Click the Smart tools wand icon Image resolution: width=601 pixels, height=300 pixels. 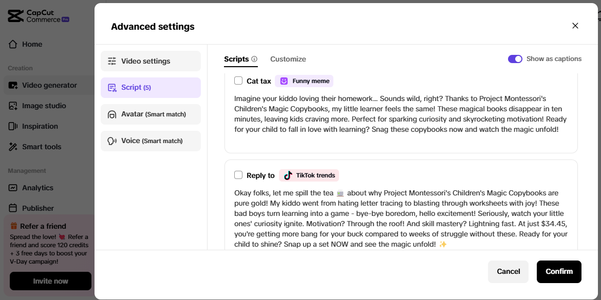click(13, 147)
